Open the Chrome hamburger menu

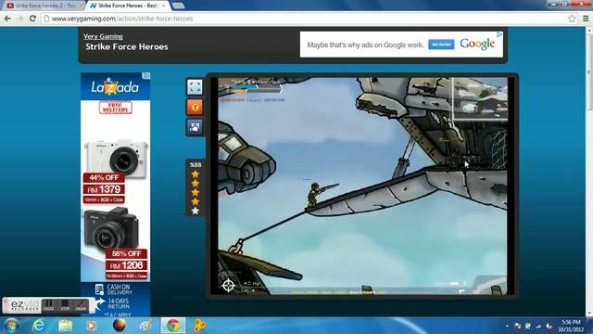[586, 19]
